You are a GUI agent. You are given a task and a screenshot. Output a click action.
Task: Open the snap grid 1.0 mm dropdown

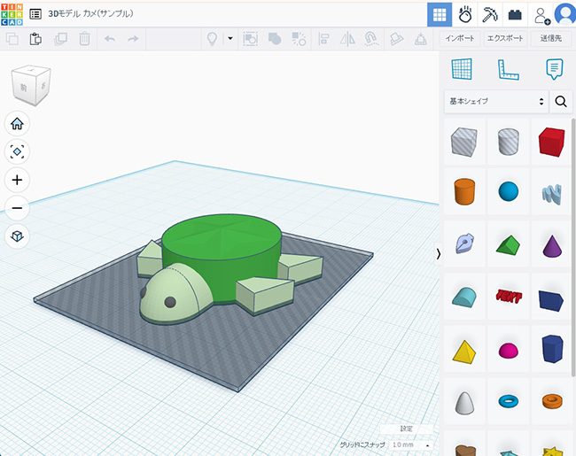click(x=410, y=445)
